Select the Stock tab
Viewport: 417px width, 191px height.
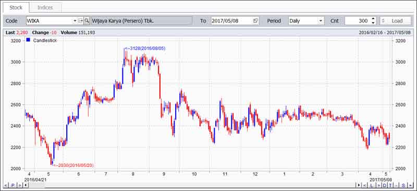point(16,7)
